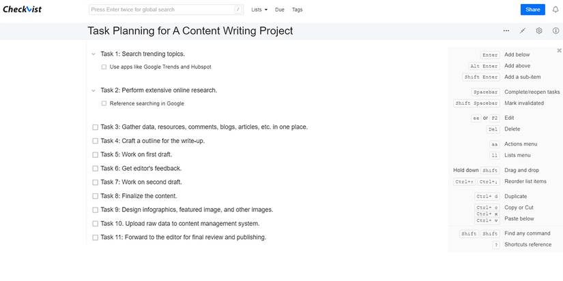This screenshot has width=563, height=281.
Task: Open list settings gear icon
Action: tap(539, 31)
